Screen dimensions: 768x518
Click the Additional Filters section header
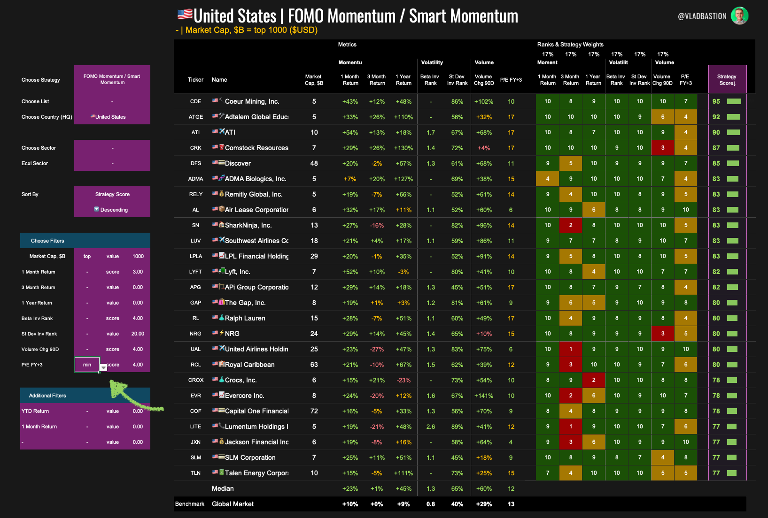pyautogui.click(x=85, y=396)
